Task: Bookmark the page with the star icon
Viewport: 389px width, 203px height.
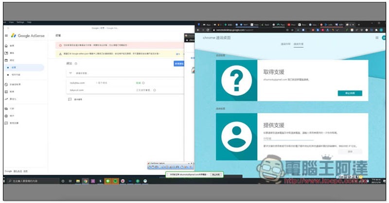Action: 292,30
